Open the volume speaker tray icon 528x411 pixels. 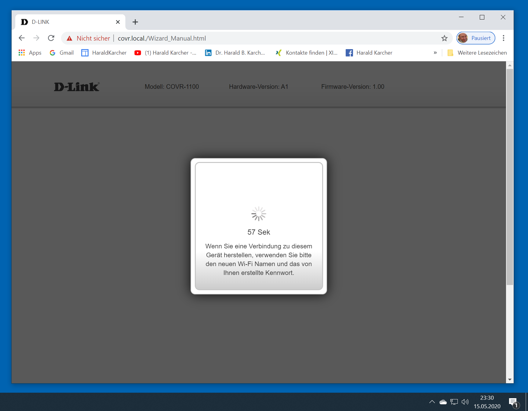[x=465, y=402]
